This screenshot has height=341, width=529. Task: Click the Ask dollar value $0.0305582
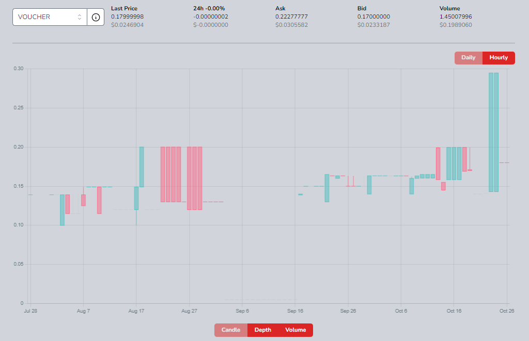click(291, 25)
